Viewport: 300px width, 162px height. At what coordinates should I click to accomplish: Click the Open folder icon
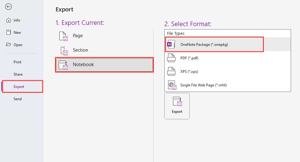9,45
